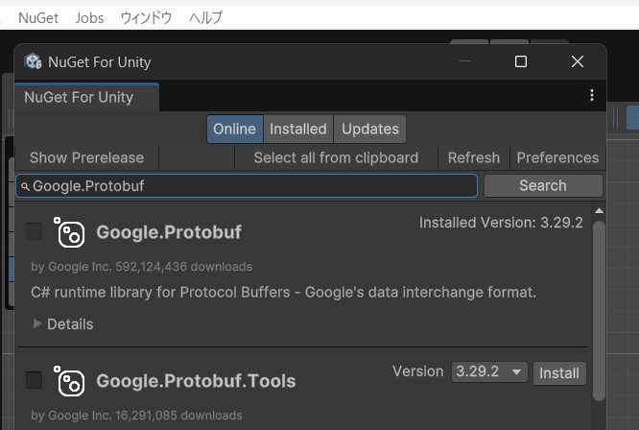
Task: Click the Google.Protobuf package icon
Action: pos(69,232)
